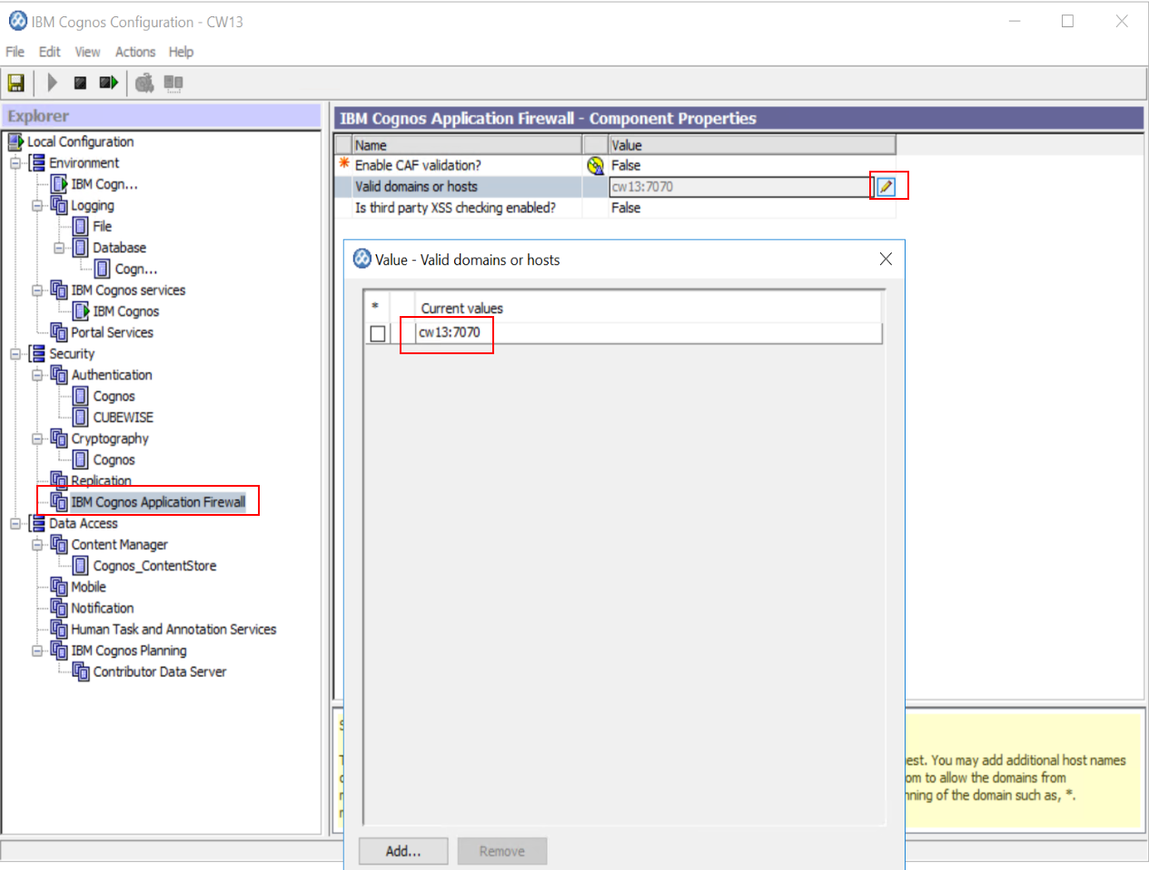Select IBM Cognos Application Firewall tree item
The width and height of the screenshot is (1149, 870).
click(x=158, y=502)
